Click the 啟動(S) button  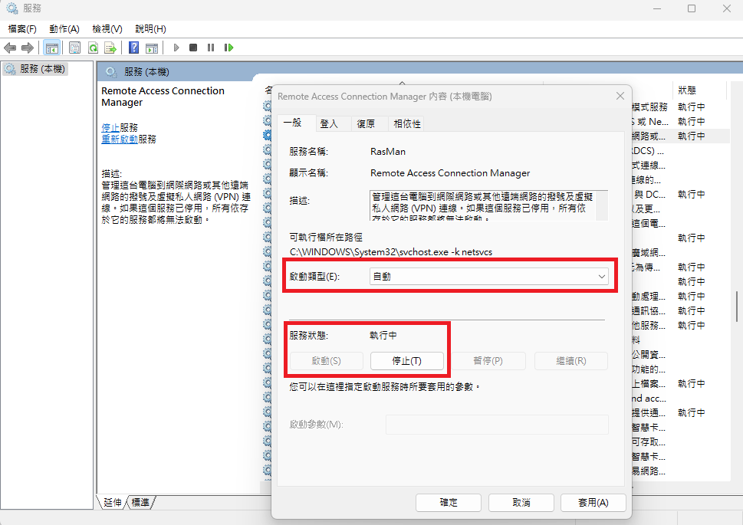pos(326,360)
